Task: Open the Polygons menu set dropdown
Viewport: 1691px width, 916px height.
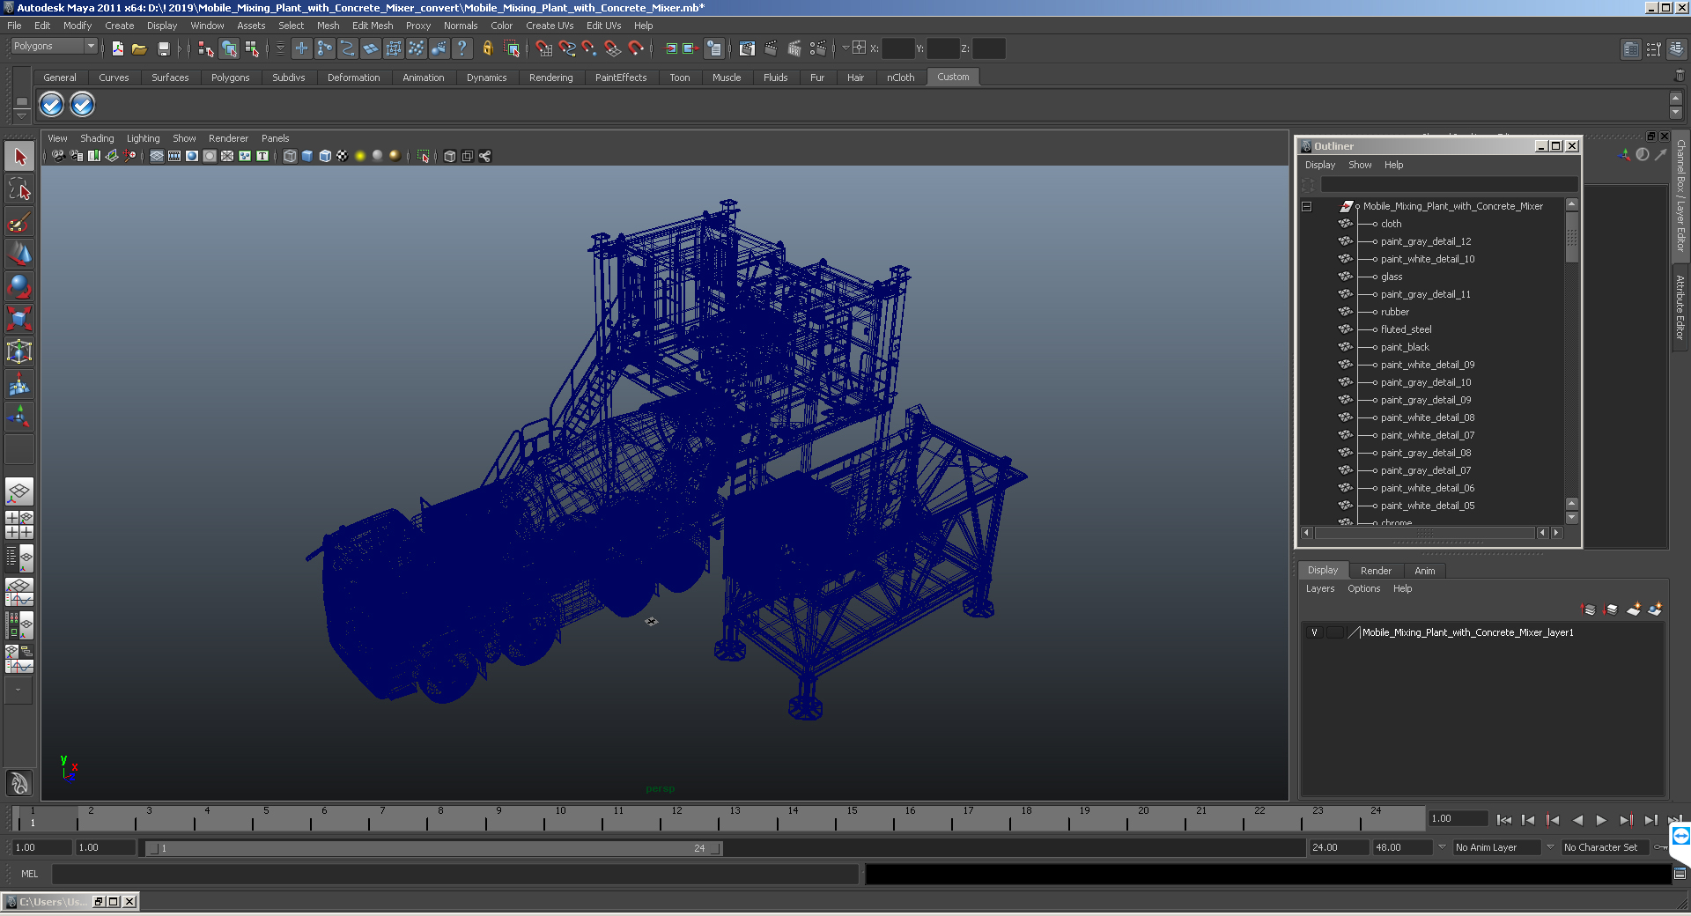Action: coord(54,47)
